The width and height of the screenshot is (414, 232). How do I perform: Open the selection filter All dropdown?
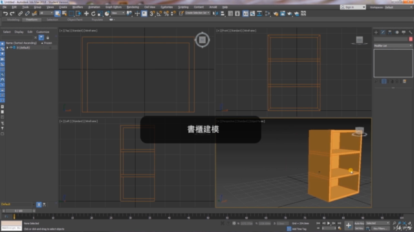pyautogui.click(x=46, y=13)
